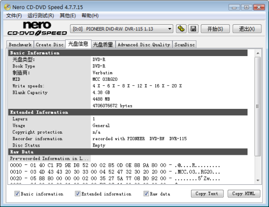Image resolution: width=269 pixels, height=207 pixels.
Task: Open the 其他(E) menu
Action: (68, 16)
